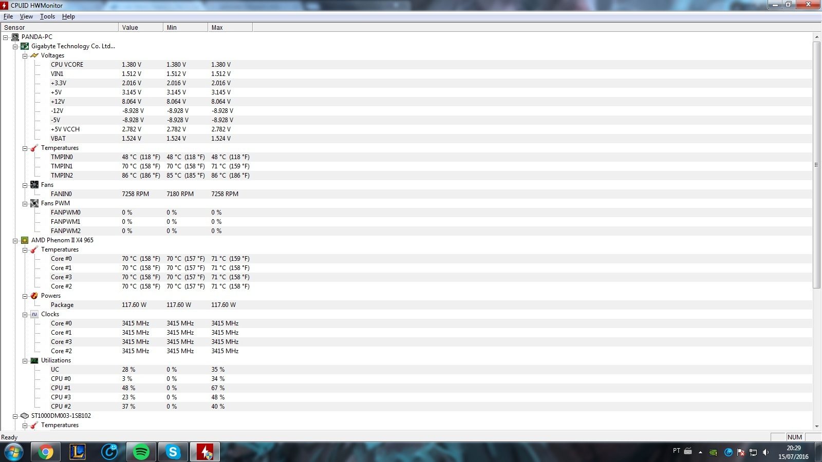Click the Value column header
The image size is (822, 462).
140,27
